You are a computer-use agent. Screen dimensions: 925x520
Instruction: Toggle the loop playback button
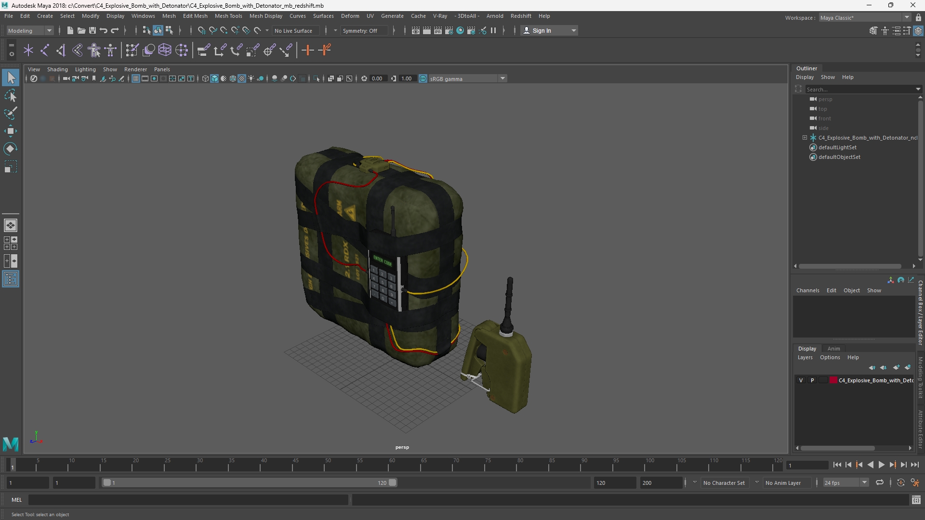pos(880,482)
